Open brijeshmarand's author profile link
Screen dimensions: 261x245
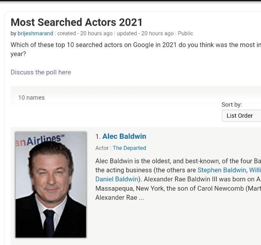[35, 33]
